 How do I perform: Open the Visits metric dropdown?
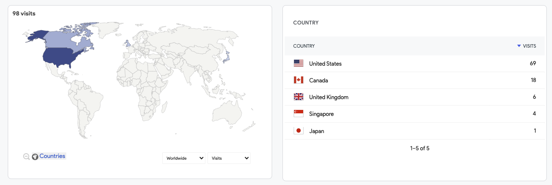point(229,158)
